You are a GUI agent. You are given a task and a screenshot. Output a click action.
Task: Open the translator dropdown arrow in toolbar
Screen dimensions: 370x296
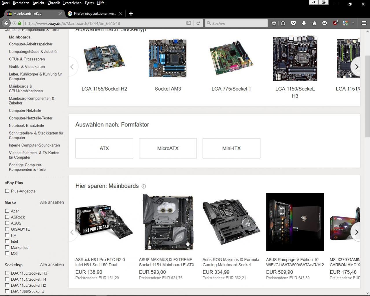coord(353,23)
